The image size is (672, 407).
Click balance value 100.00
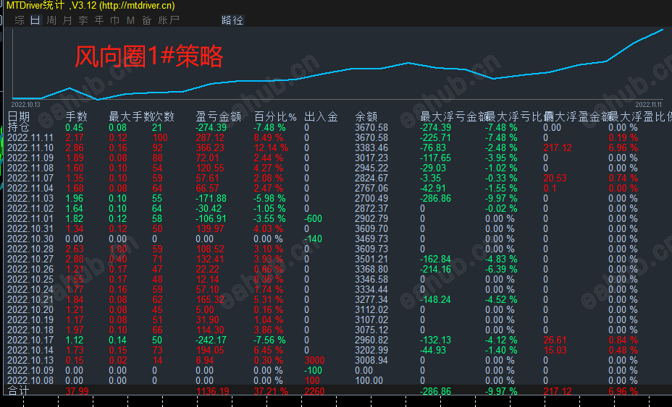369,380
